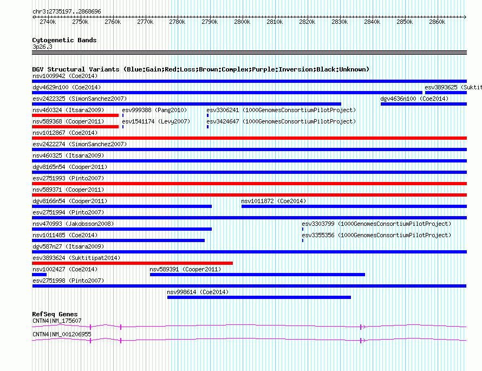Click esv3893624 (Suktitipat2014) label
The width and height of the screenshot is (482, 371).
[76, 258]
